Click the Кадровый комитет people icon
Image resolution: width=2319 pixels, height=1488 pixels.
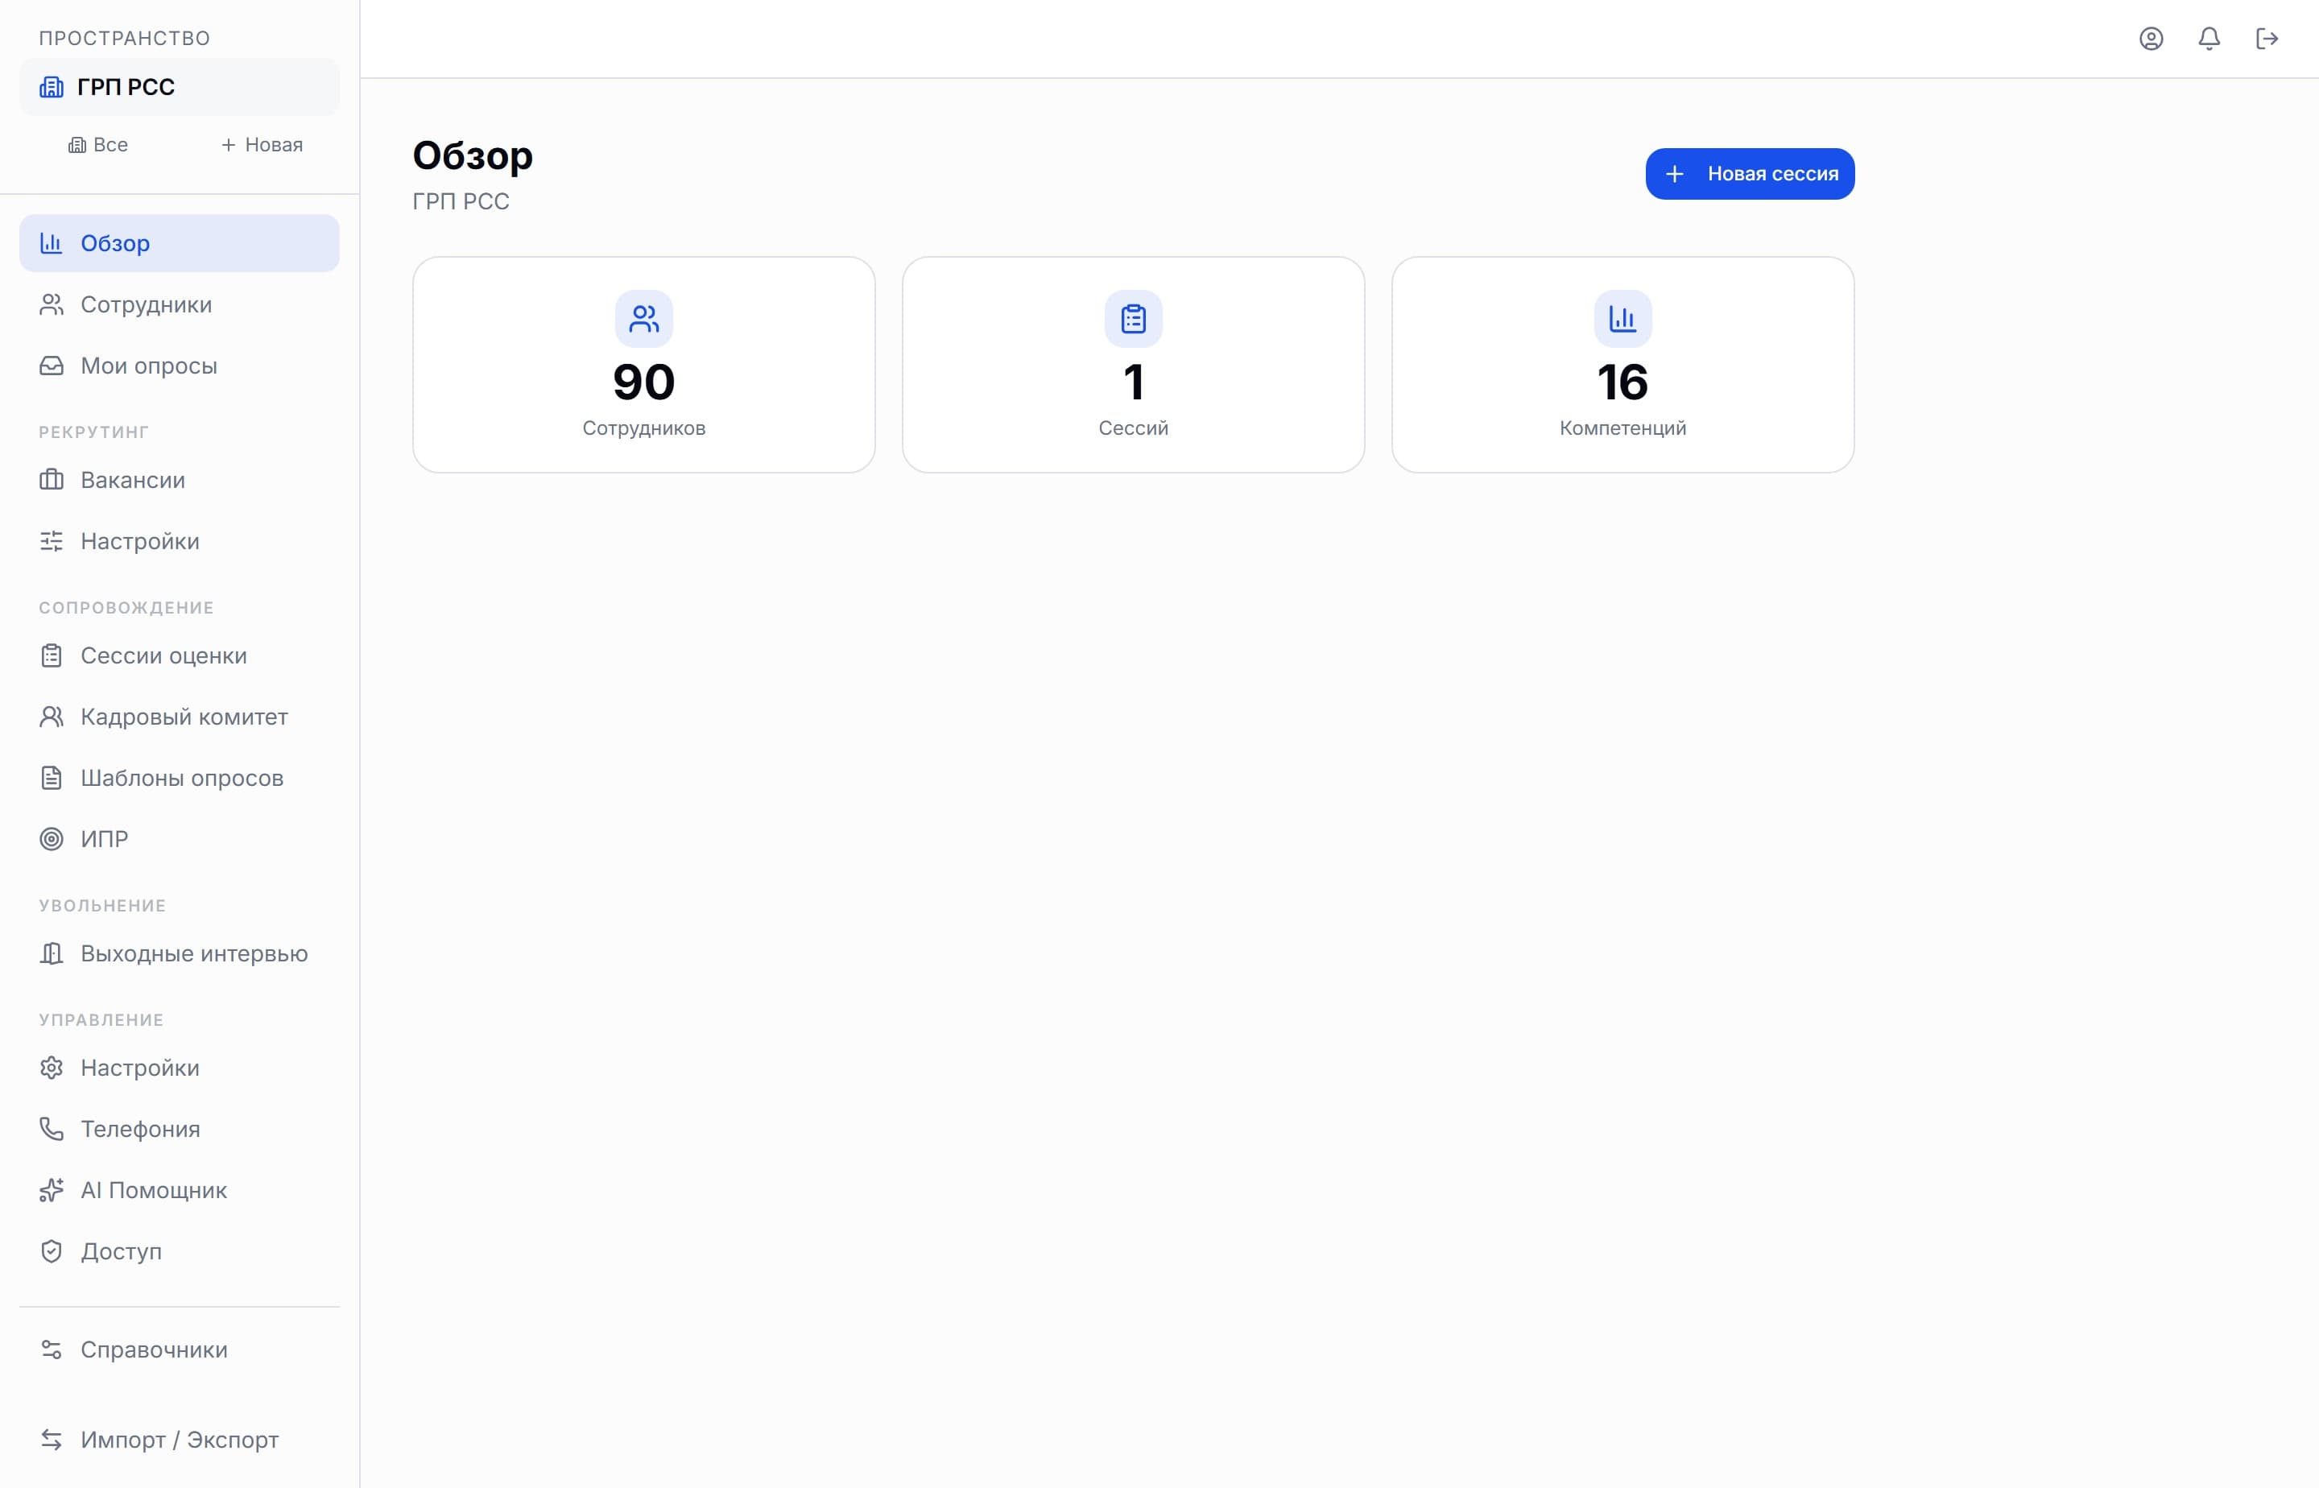(52, 716)
